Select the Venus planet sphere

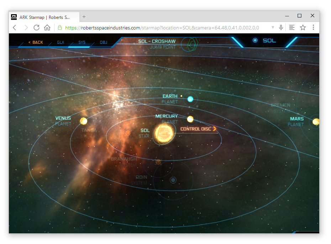point(84,121)
